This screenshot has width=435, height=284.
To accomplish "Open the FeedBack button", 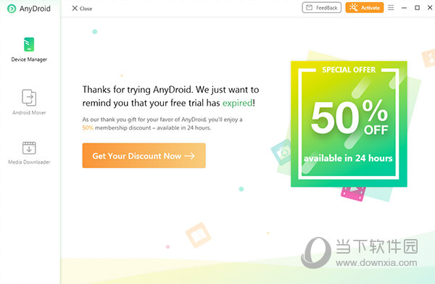I will click(321, 8).
